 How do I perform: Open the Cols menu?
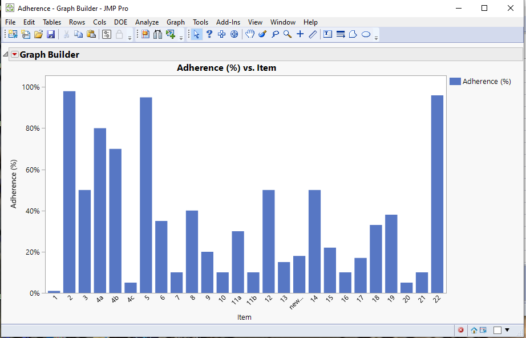click(100, 22)
